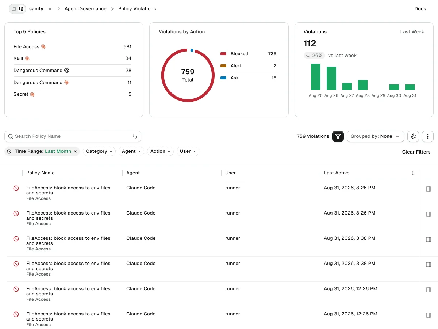Click the blue Ask legend swatch

click(223, 78)
